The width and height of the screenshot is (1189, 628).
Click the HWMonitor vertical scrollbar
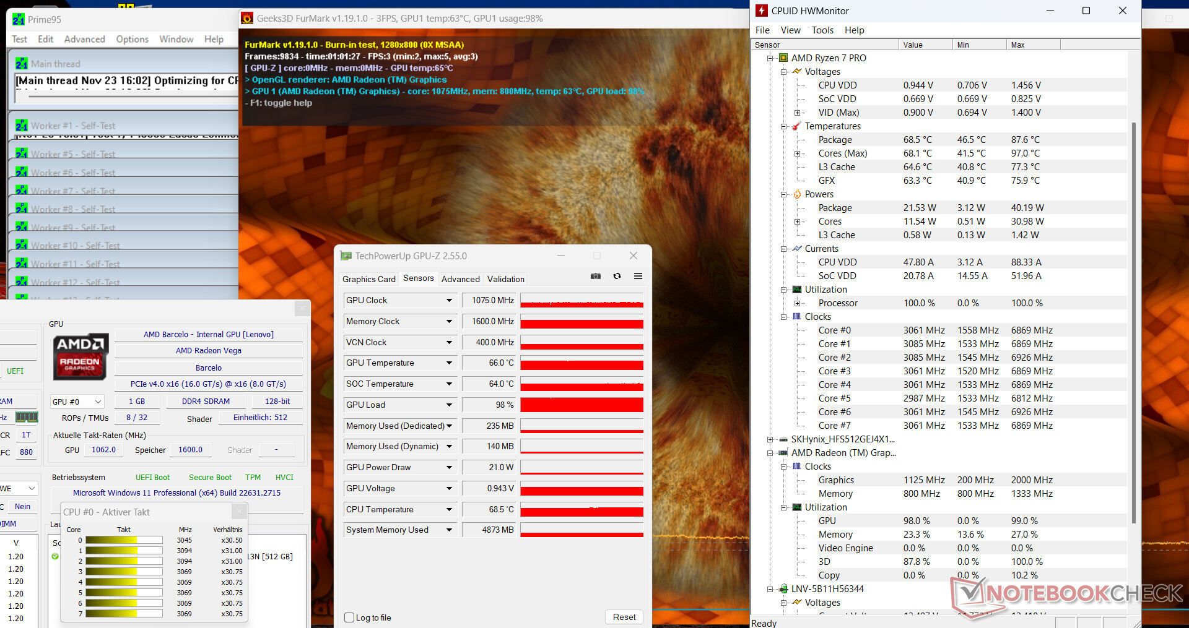point(1134,322)
